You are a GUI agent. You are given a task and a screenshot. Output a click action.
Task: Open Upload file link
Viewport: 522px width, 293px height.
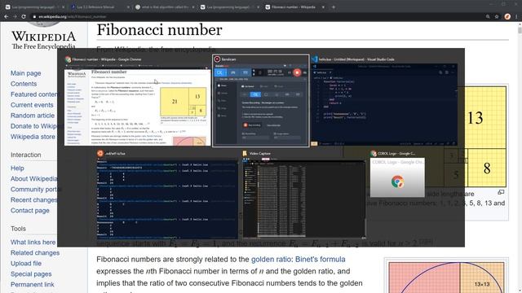[26, 264]
